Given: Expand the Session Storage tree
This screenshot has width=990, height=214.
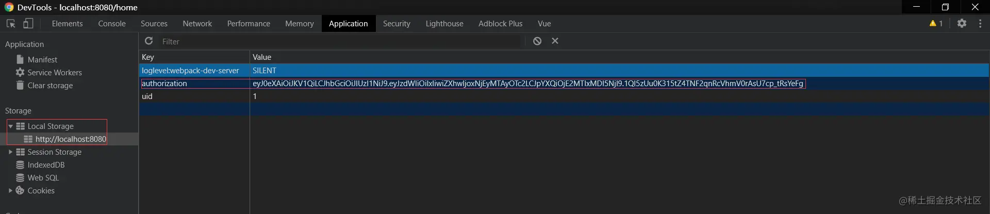Looking at the screenshot, I should (10, 152).
